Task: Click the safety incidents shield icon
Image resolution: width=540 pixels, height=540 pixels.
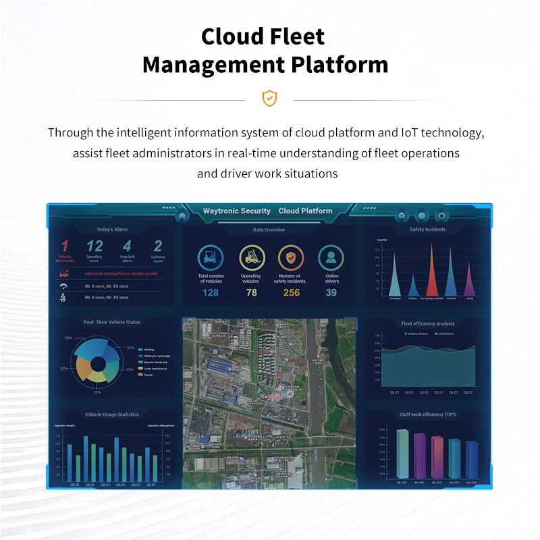Action: pyautogui.click(x=291, y=258)
